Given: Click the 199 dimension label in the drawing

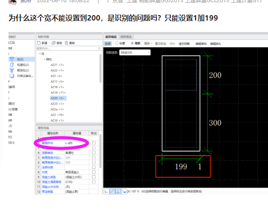Looking at the screenshot, I should [x=181, y=167].
